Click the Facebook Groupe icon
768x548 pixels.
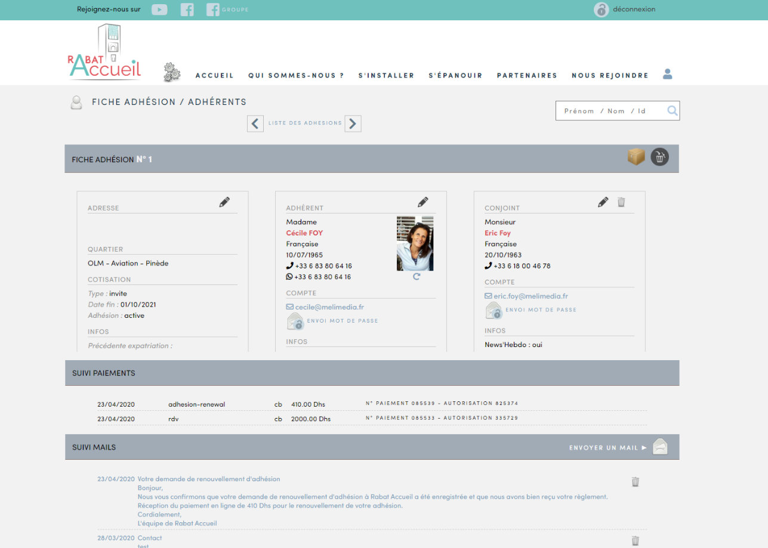click(x=213, y=10)
